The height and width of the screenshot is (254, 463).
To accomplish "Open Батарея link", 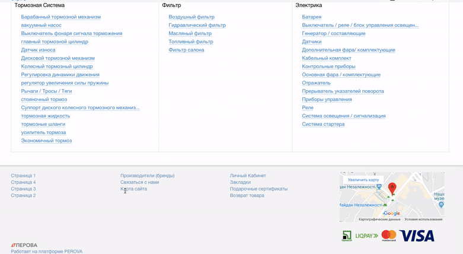I will click(311, 17).
